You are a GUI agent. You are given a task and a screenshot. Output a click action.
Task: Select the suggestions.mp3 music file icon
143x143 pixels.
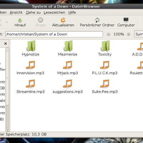pos(68,84)
